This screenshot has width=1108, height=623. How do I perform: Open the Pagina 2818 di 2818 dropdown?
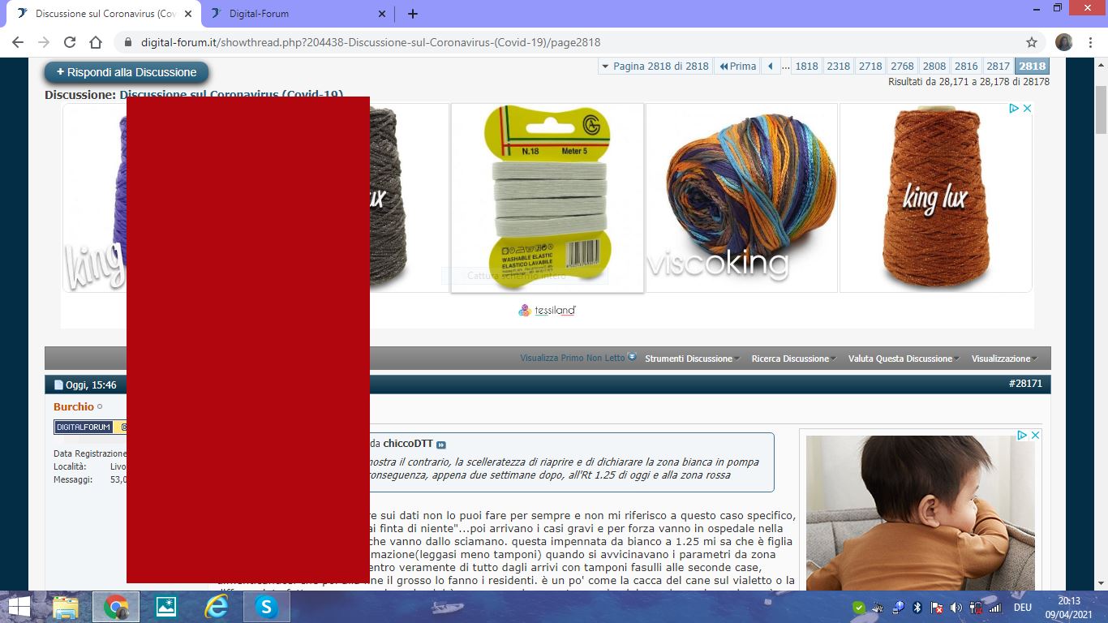point(655,67)
